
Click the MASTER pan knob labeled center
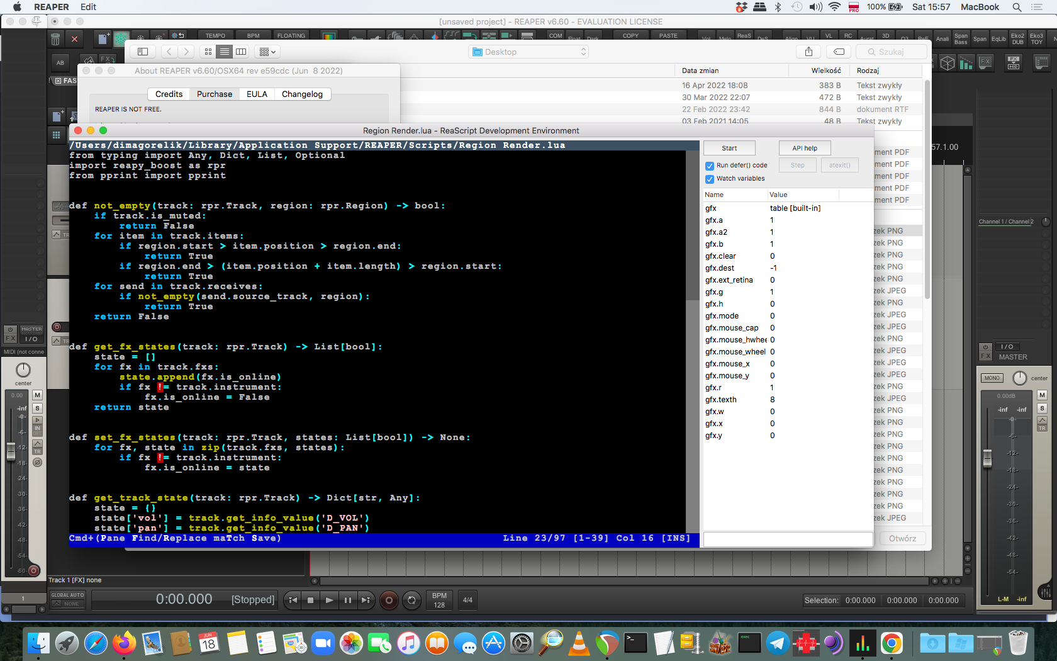click(x=1019, y=378)
